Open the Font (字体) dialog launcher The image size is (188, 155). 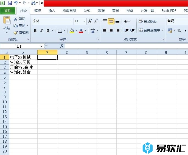(97, 39)
